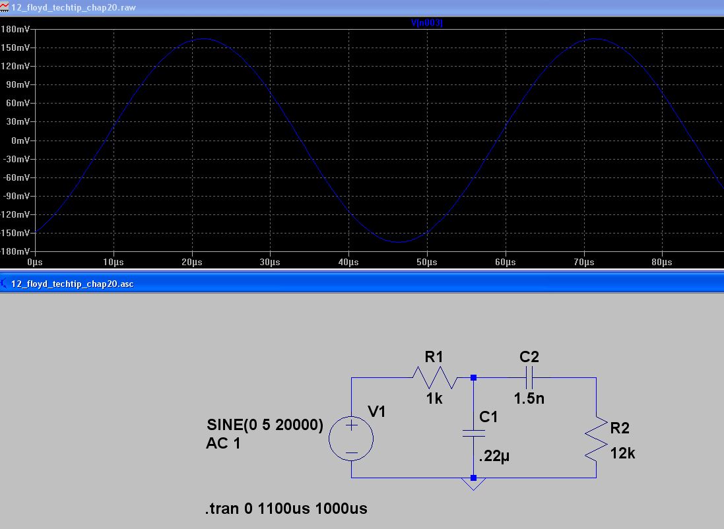Click the 50µs time axis label
This screenshot has width=724, height=529.
426,263
